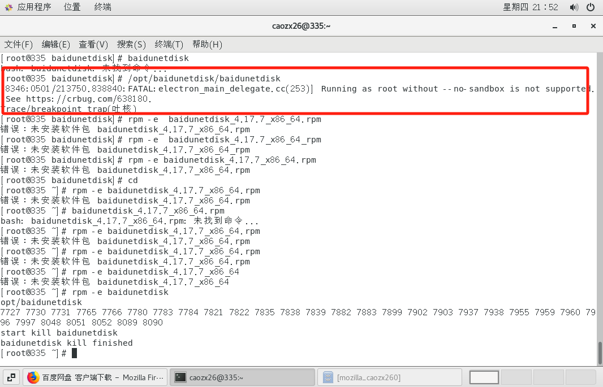
Task: Click the terminal cursor at the last prompt
Action: tap(74, 353)
